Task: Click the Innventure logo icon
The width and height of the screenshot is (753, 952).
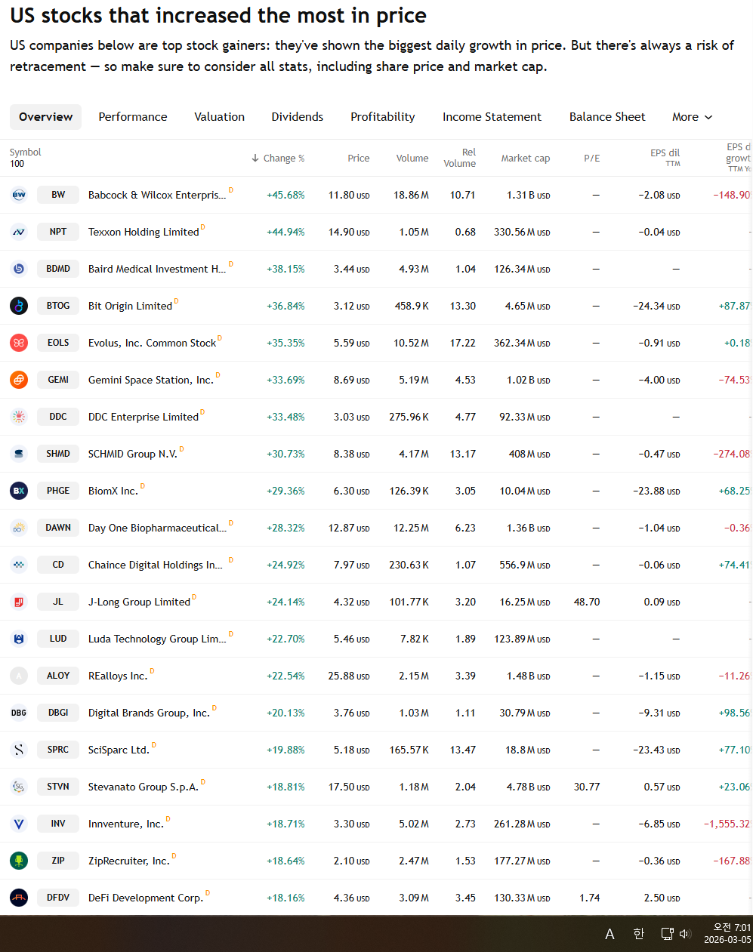Action: point(19,824)
